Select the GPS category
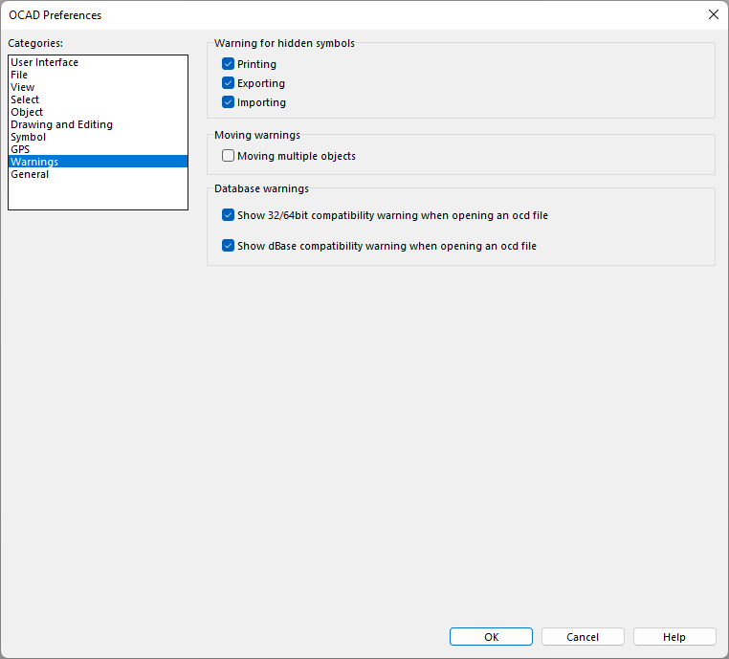The height and width of the screenshot is (659, 729). pos(99,149)
